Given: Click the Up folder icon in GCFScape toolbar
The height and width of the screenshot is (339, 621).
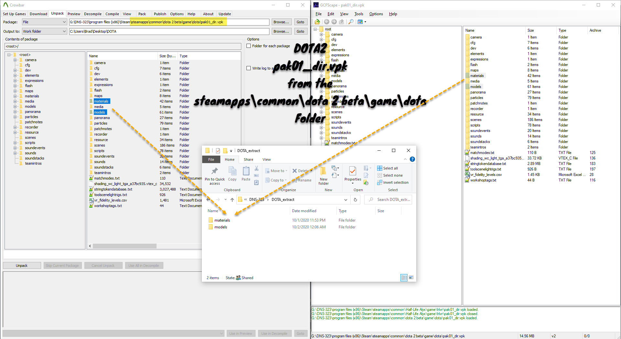Looking at the screenshot, I should pyautogui.click(x=342, y=22).
